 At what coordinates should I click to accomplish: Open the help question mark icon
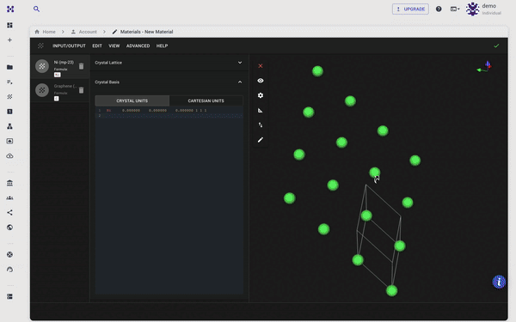439,9
